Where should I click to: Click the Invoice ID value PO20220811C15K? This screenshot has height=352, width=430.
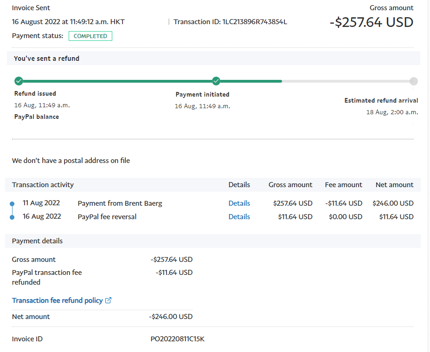point(177,339)
